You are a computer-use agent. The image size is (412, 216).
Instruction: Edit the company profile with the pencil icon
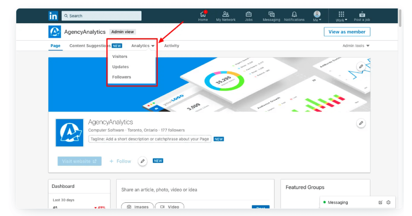tap(361, 123)
